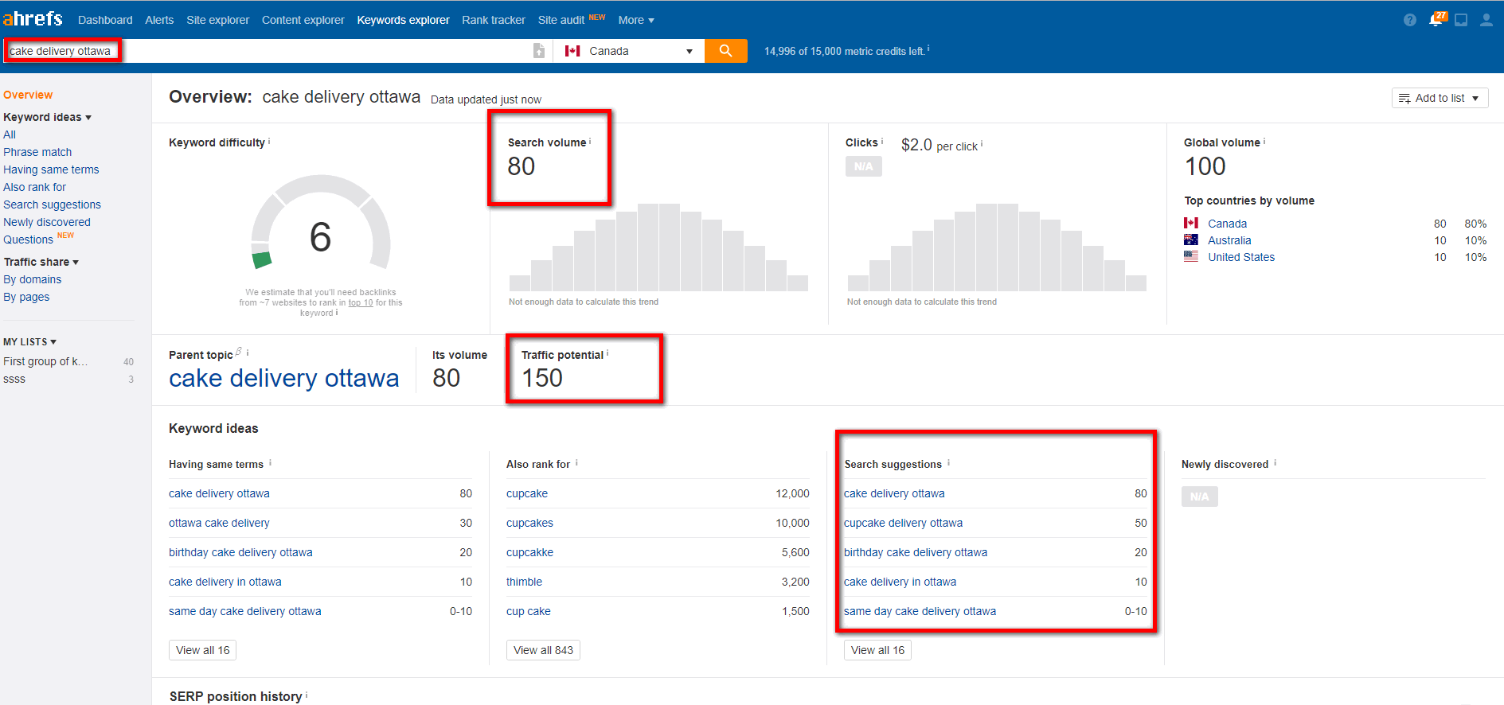1504x705 pixels.
Task: Click United States country link
Action: click(x=1241, y=257)
